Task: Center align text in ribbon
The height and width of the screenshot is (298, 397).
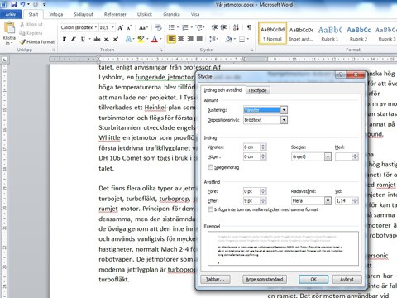Action: point(181,39)
